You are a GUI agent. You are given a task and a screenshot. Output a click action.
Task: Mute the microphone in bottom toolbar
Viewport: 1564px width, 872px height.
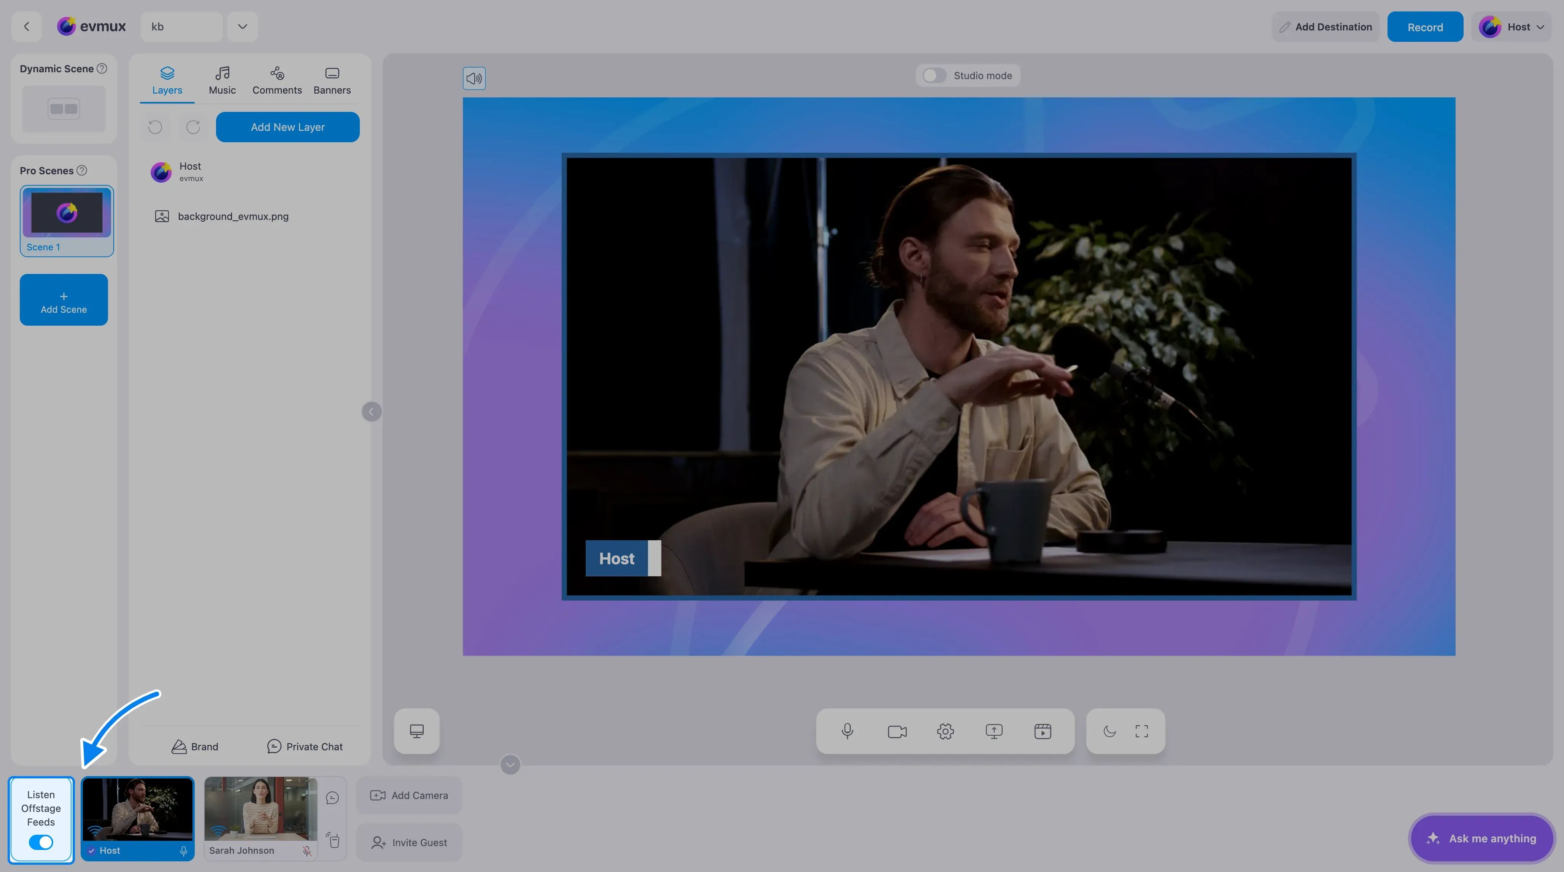click(847, 731)
